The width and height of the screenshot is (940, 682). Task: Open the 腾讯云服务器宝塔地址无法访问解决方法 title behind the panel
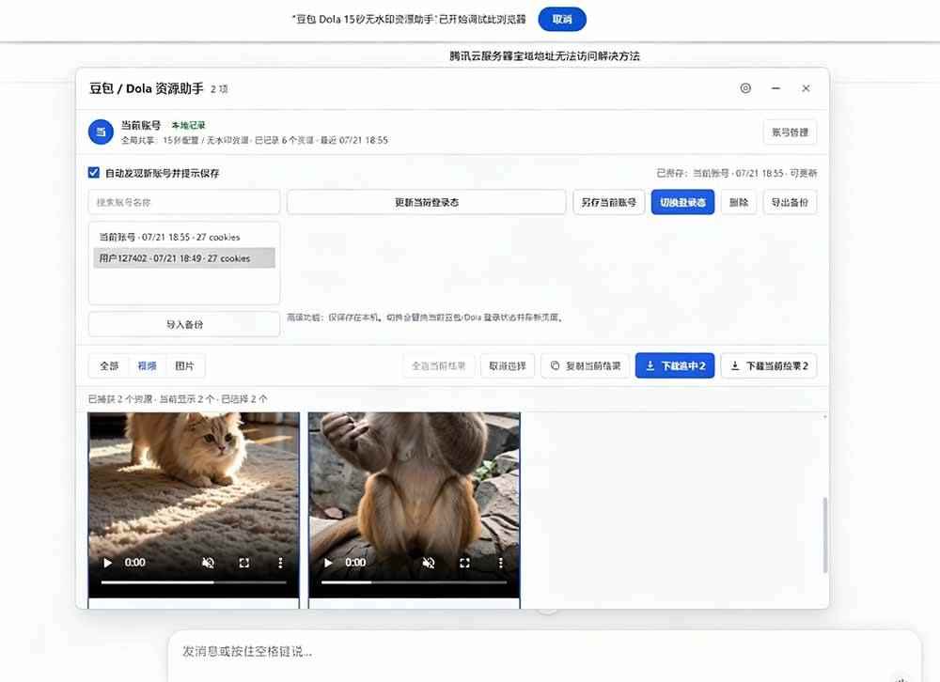coord(544,55)
